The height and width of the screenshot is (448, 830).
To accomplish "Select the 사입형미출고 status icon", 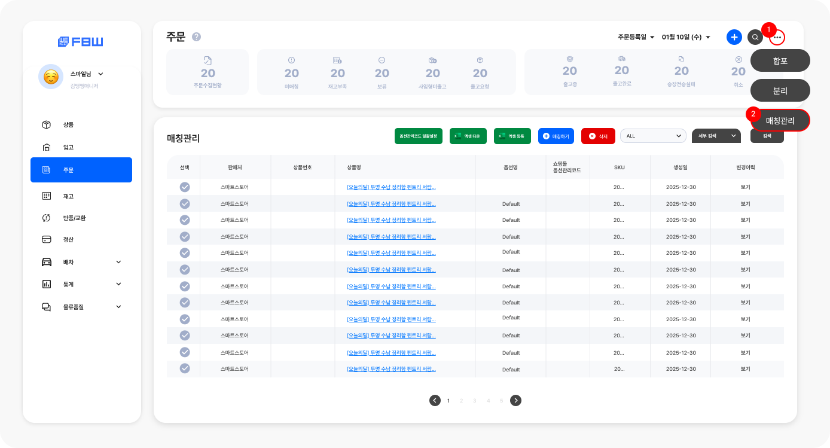I will tap(433, 60).
